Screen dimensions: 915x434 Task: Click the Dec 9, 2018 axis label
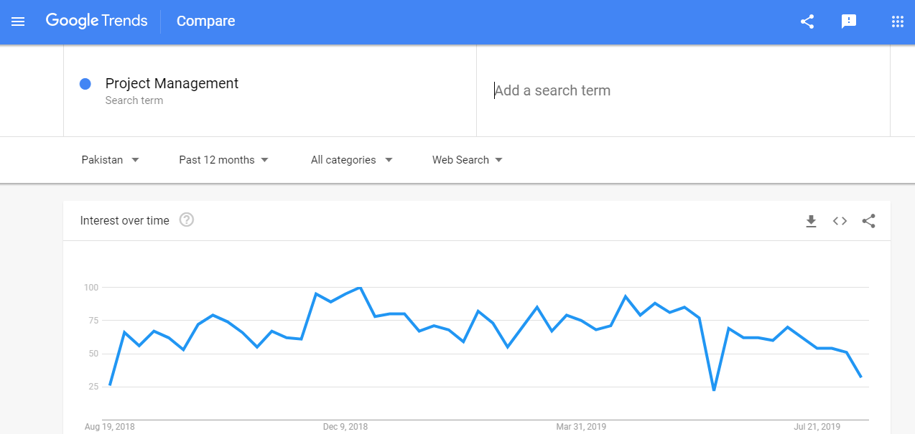coord(345,427)
